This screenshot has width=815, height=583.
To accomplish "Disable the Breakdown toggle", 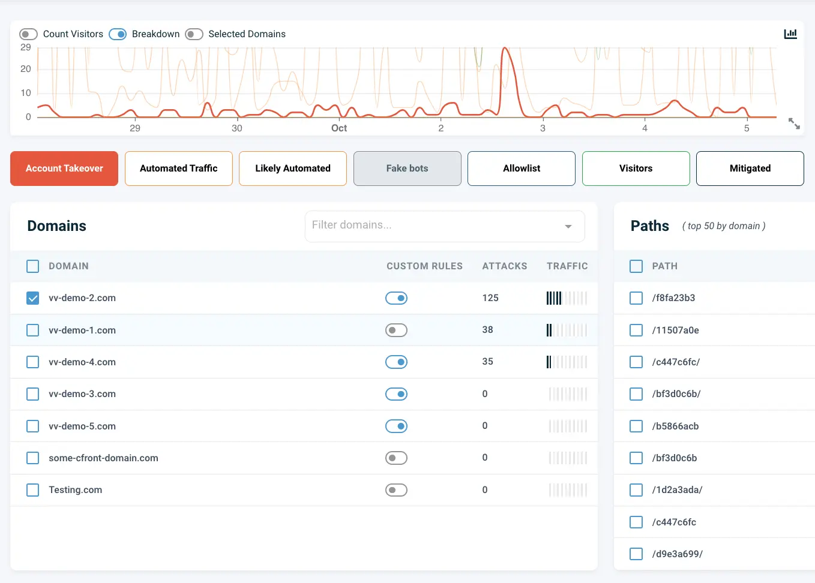I will pos(118,34).
